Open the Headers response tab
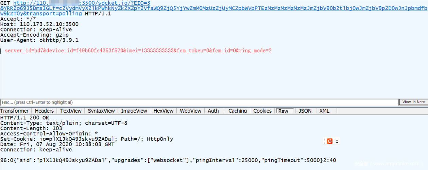The height and width of the screenshot is (170, 428). 44,111
